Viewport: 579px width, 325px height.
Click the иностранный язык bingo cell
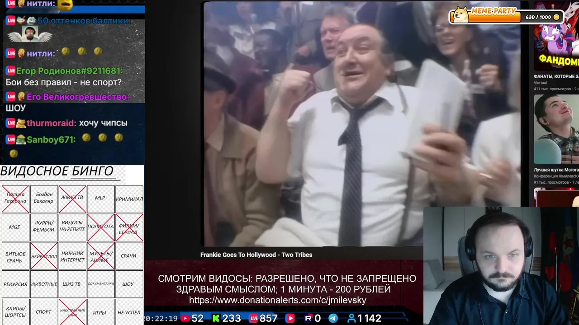coord(72,312)
